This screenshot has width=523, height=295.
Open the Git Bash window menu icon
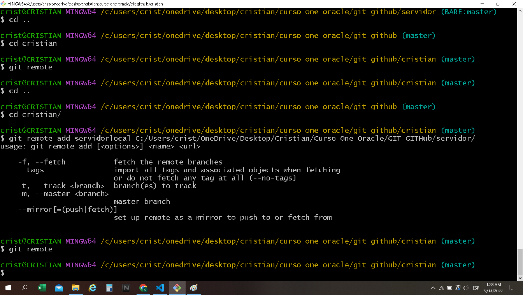pyautogui.click(x=3, y=4)
